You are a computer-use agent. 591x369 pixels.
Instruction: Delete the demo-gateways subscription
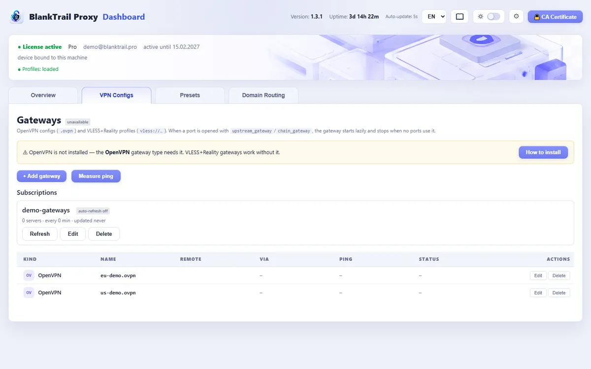coord(104,234)
